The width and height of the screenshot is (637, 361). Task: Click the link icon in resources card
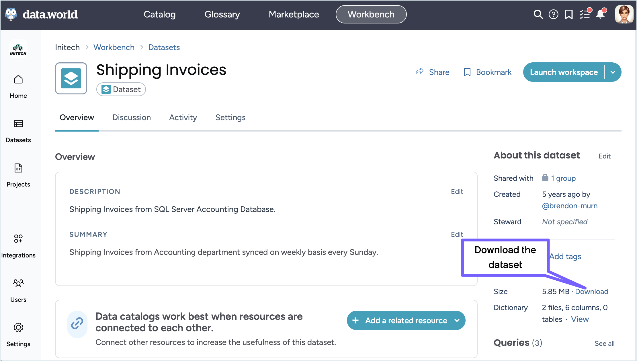point(77,324)
